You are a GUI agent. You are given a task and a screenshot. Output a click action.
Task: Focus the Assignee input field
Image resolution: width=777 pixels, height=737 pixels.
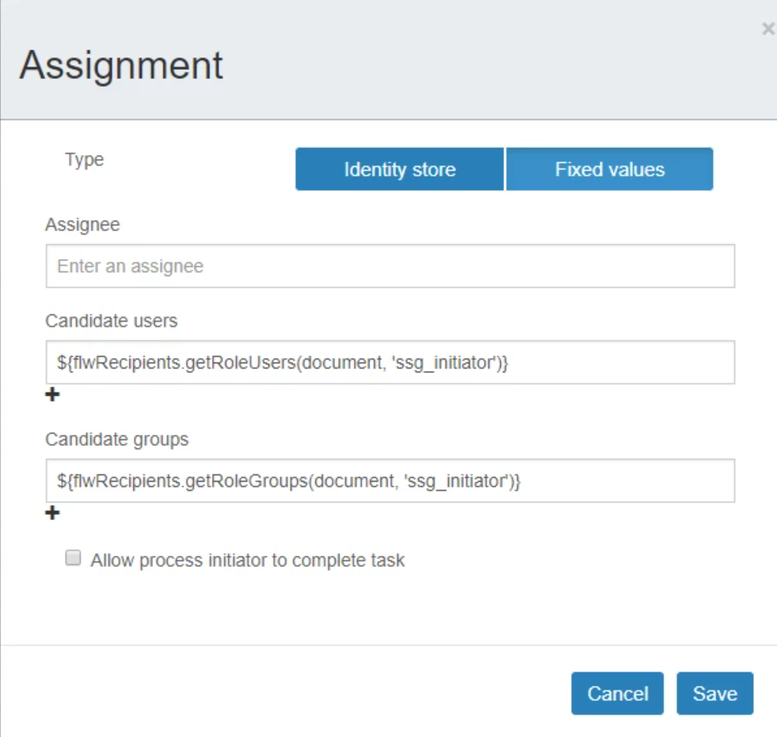(x=390, y=266)
